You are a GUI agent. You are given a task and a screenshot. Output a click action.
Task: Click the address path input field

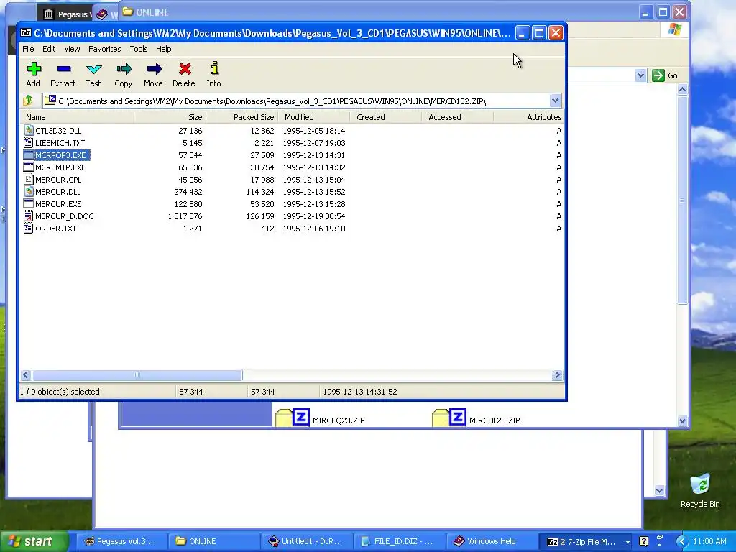297,101
